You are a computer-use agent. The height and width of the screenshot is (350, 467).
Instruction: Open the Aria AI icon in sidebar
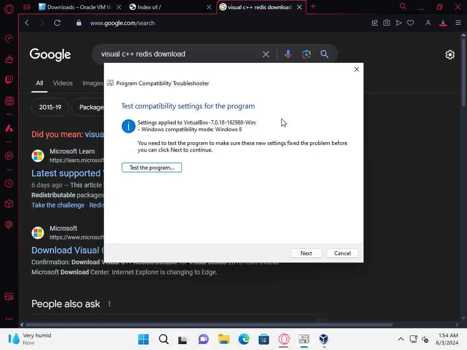(x=9, y=128)
